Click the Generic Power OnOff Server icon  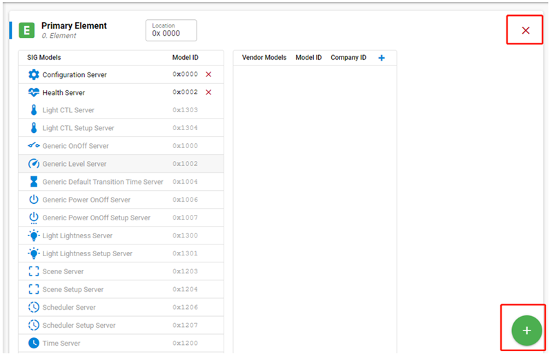pyautogui.click(x=34, y=200)
